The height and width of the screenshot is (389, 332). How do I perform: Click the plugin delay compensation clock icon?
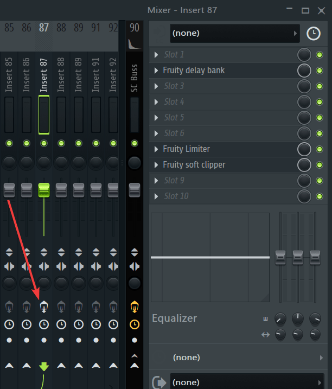coord(314,34)
